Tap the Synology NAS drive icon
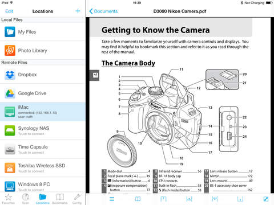The width and height of the screenshot is (274, 205). click(10, 130)
